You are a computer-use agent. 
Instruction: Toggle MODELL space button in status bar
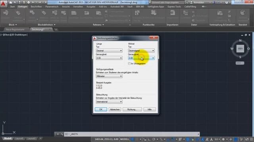[x=125, y=139]
